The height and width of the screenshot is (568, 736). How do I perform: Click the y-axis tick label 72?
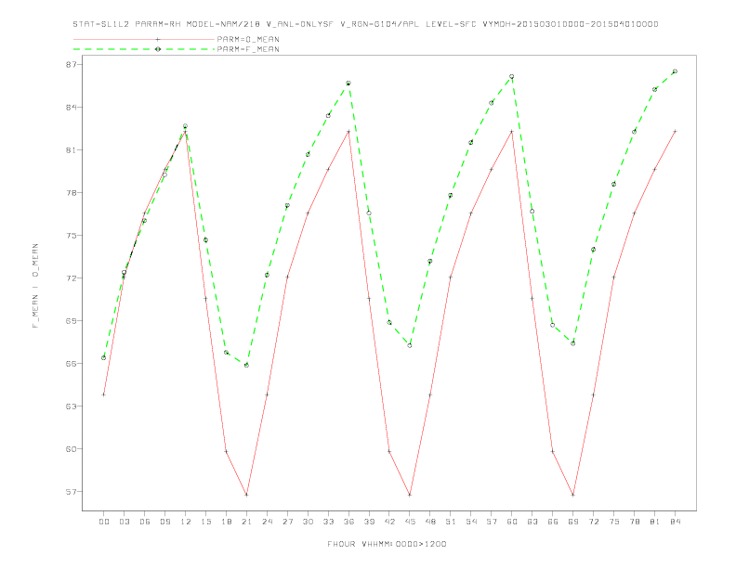[72, 278]
